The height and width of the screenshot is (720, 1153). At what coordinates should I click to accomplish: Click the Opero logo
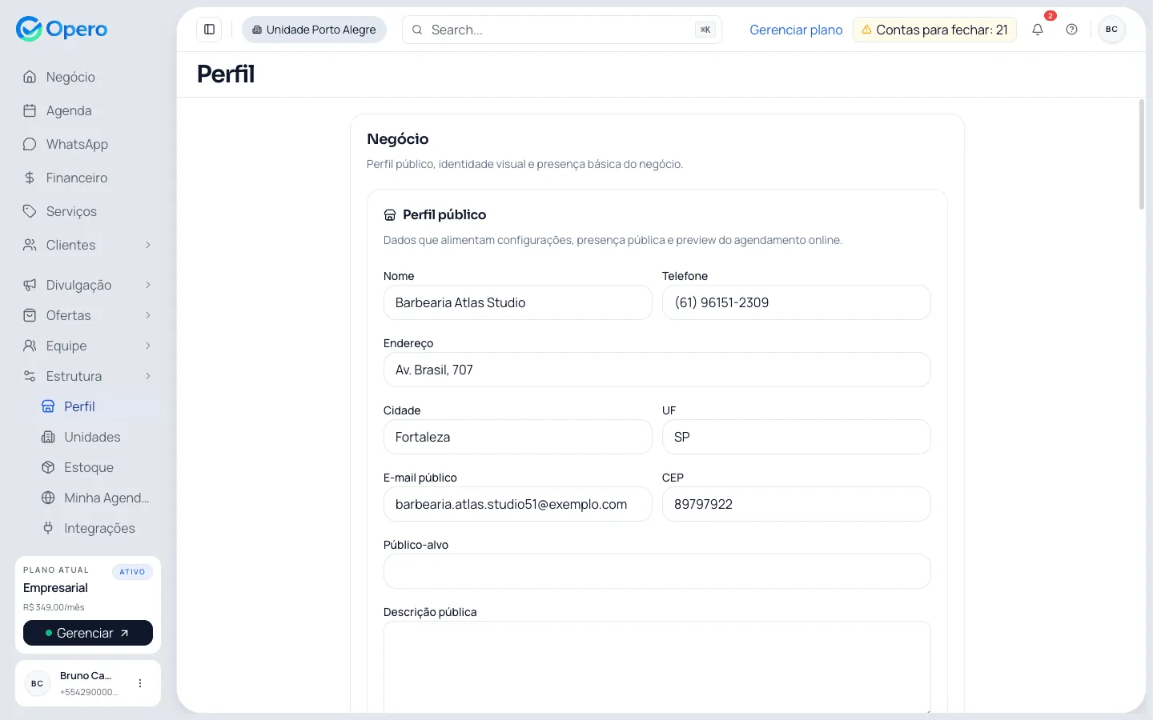point(62,30)
